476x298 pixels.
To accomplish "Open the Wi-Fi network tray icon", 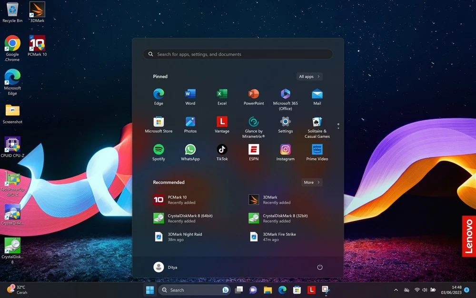I will 417,290.
